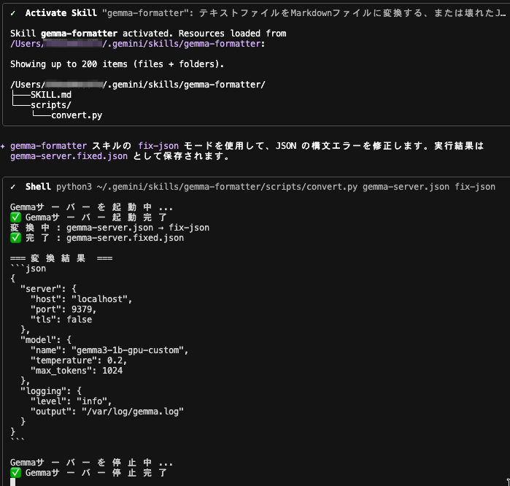Click the sparkle icon before the gemma-formatter message
This screenshot has height=486, width=510.
click(4, 146)
